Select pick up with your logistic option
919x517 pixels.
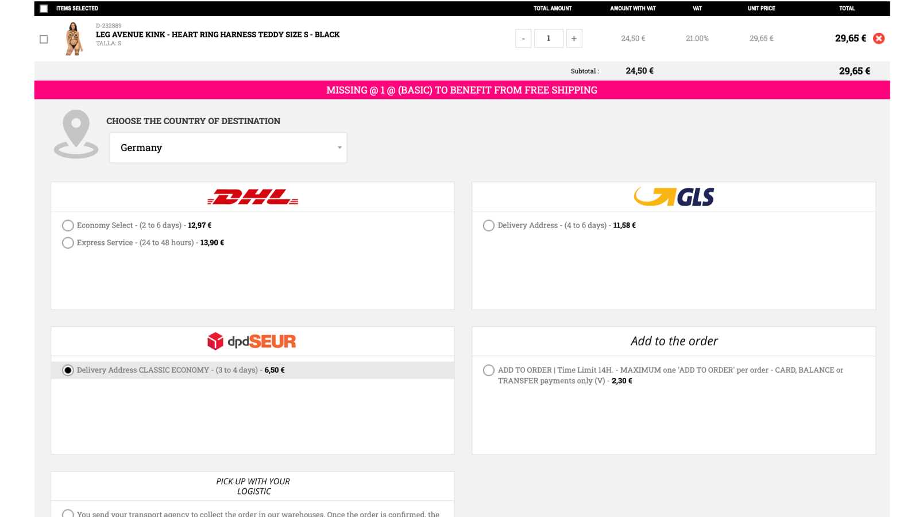68,514
